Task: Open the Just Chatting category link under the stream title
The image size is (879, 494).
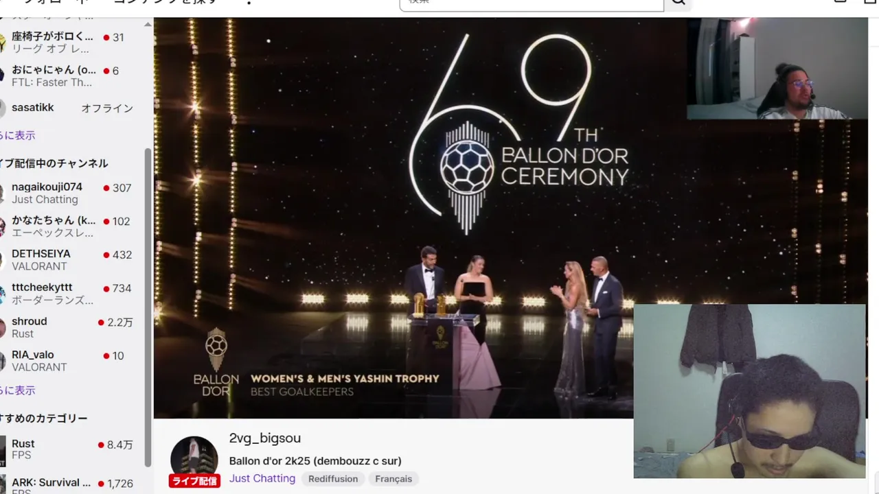Action: pos(262,478)
